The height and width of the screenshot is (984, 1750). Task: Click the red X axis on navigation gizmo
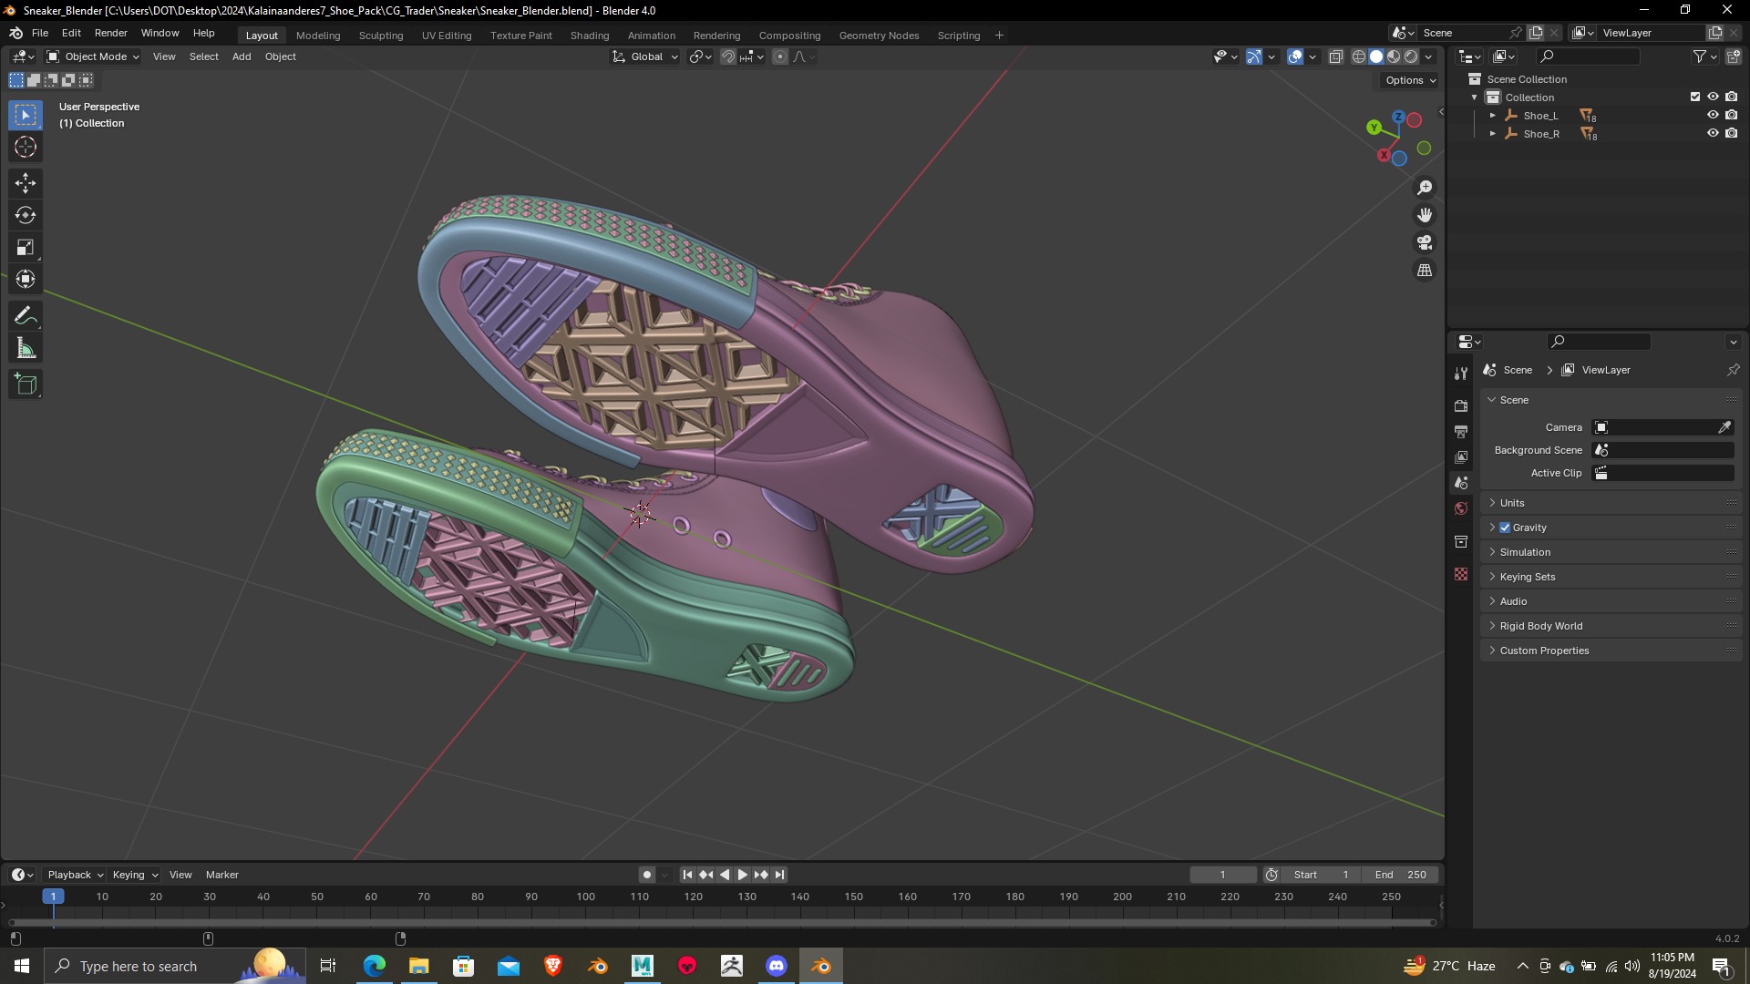(x=1384, y=156)
